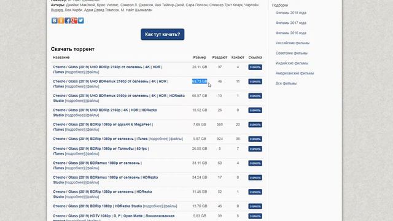Image resolution: width=393 pixels, height=221 pixels.
Task: Browse 'Американские фильмы' category
Action: [295, 73]
